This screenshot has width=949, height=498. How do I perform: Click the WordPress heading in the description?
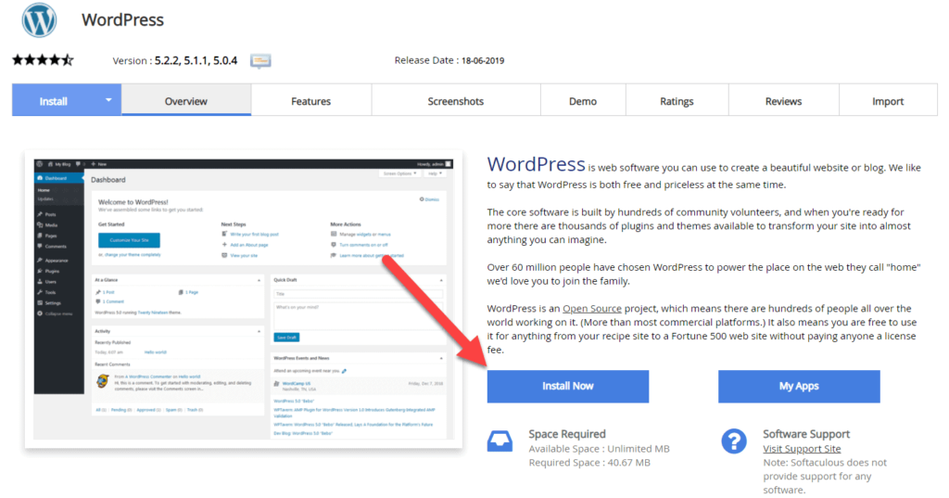pyautogui.click(x=537, y=164)
